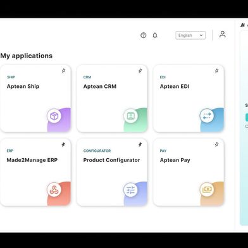Open the user profile icon
This screenshot has height=248, width=248.
coord(223,34)
